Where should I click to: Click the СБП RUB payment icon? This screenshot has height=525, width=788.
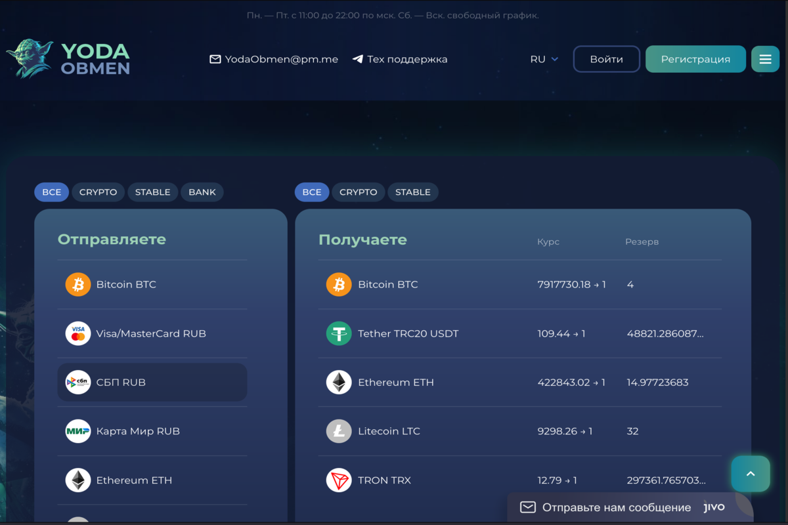[78, 383]
